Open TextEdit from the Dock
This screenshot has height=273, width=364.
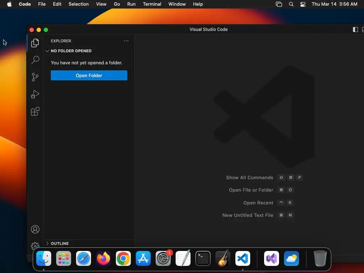pyautogui.click(x=183, y=258)
